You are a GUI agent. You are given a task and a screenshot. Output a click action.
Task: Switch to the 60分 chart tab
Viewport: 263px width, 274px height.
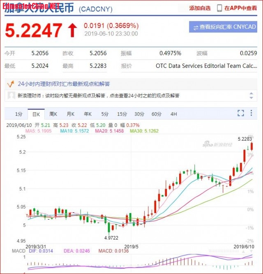pyautogui.click(x=156, y=114)
